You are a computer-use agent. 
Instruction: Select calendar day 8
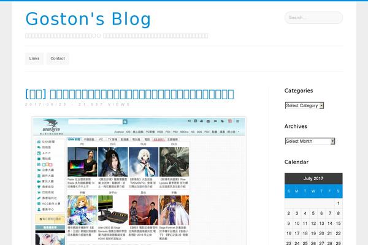pos(338,213)
